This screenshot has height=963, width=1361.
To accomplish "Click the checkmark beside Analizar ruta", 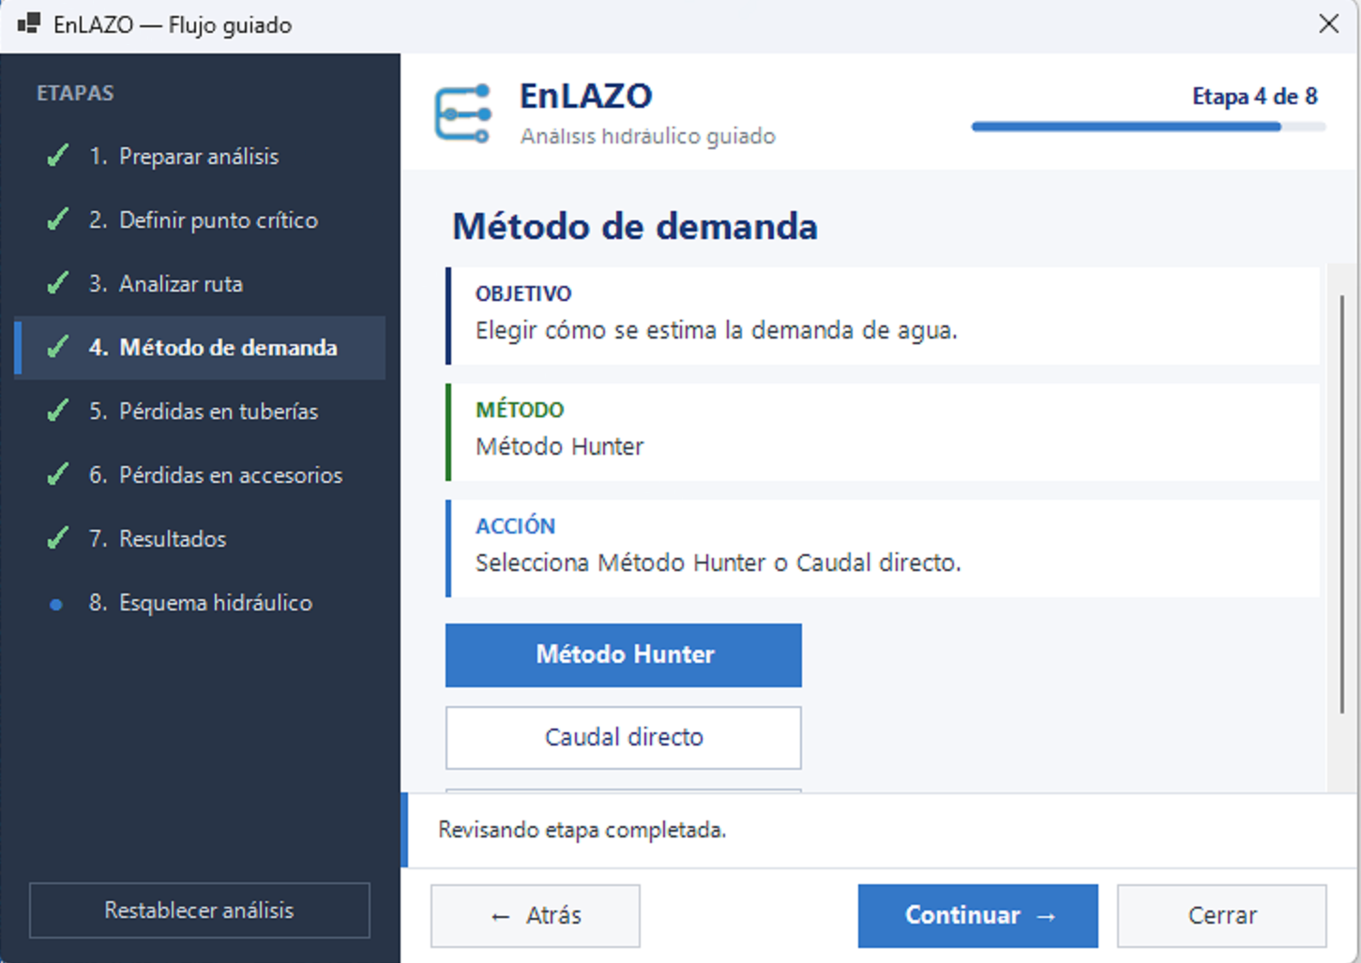I will pos(58,283).
